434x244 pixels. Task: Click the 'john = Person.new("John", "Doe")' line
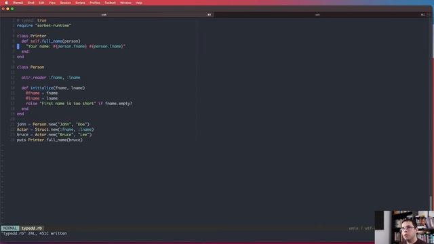pos(53,124)
